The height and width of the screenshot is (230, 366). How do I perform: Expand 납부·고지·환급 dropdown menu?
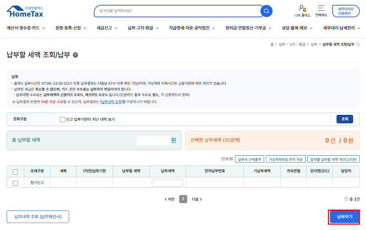[143, 28]
